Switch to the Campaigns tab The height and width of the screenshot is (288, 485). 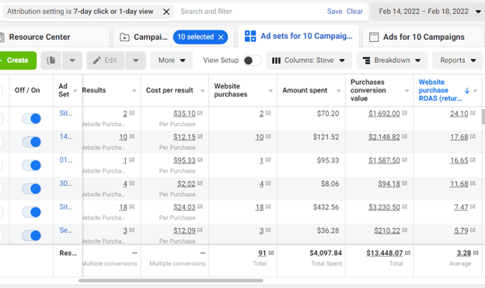150,37
